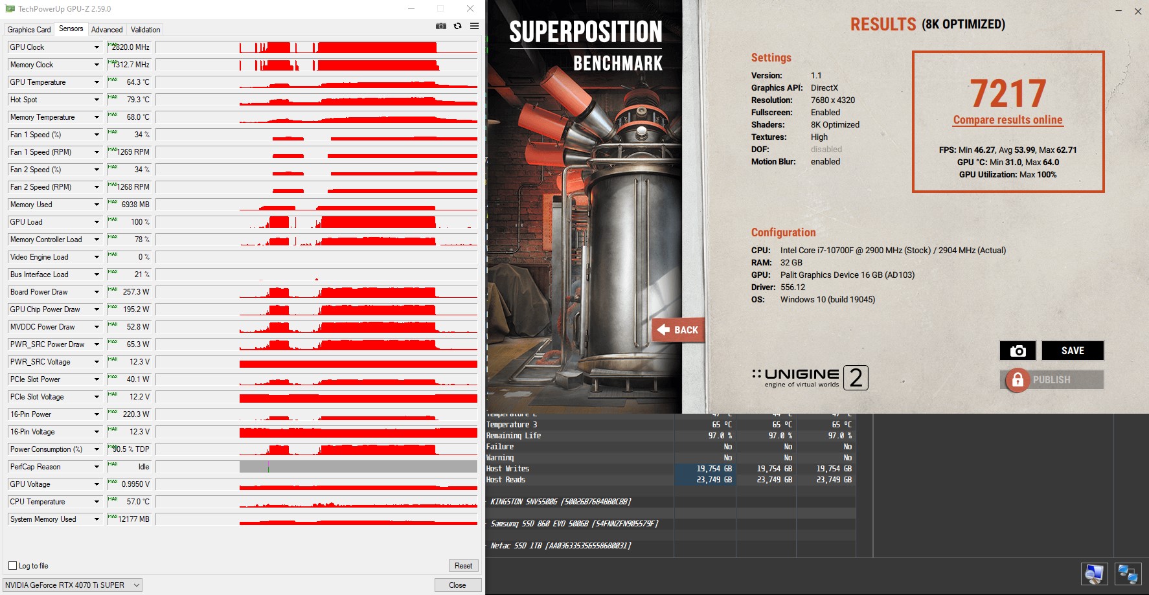Click the monitor tray icon at bottom right
Viewport: 1149px width, 595px height.
(1094, 574)
